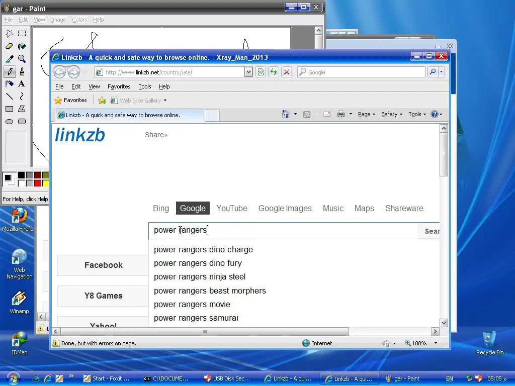Screen dimensions: 515x386
Task: Select the Pencil tool in Paint
Action: coord(9,71)
